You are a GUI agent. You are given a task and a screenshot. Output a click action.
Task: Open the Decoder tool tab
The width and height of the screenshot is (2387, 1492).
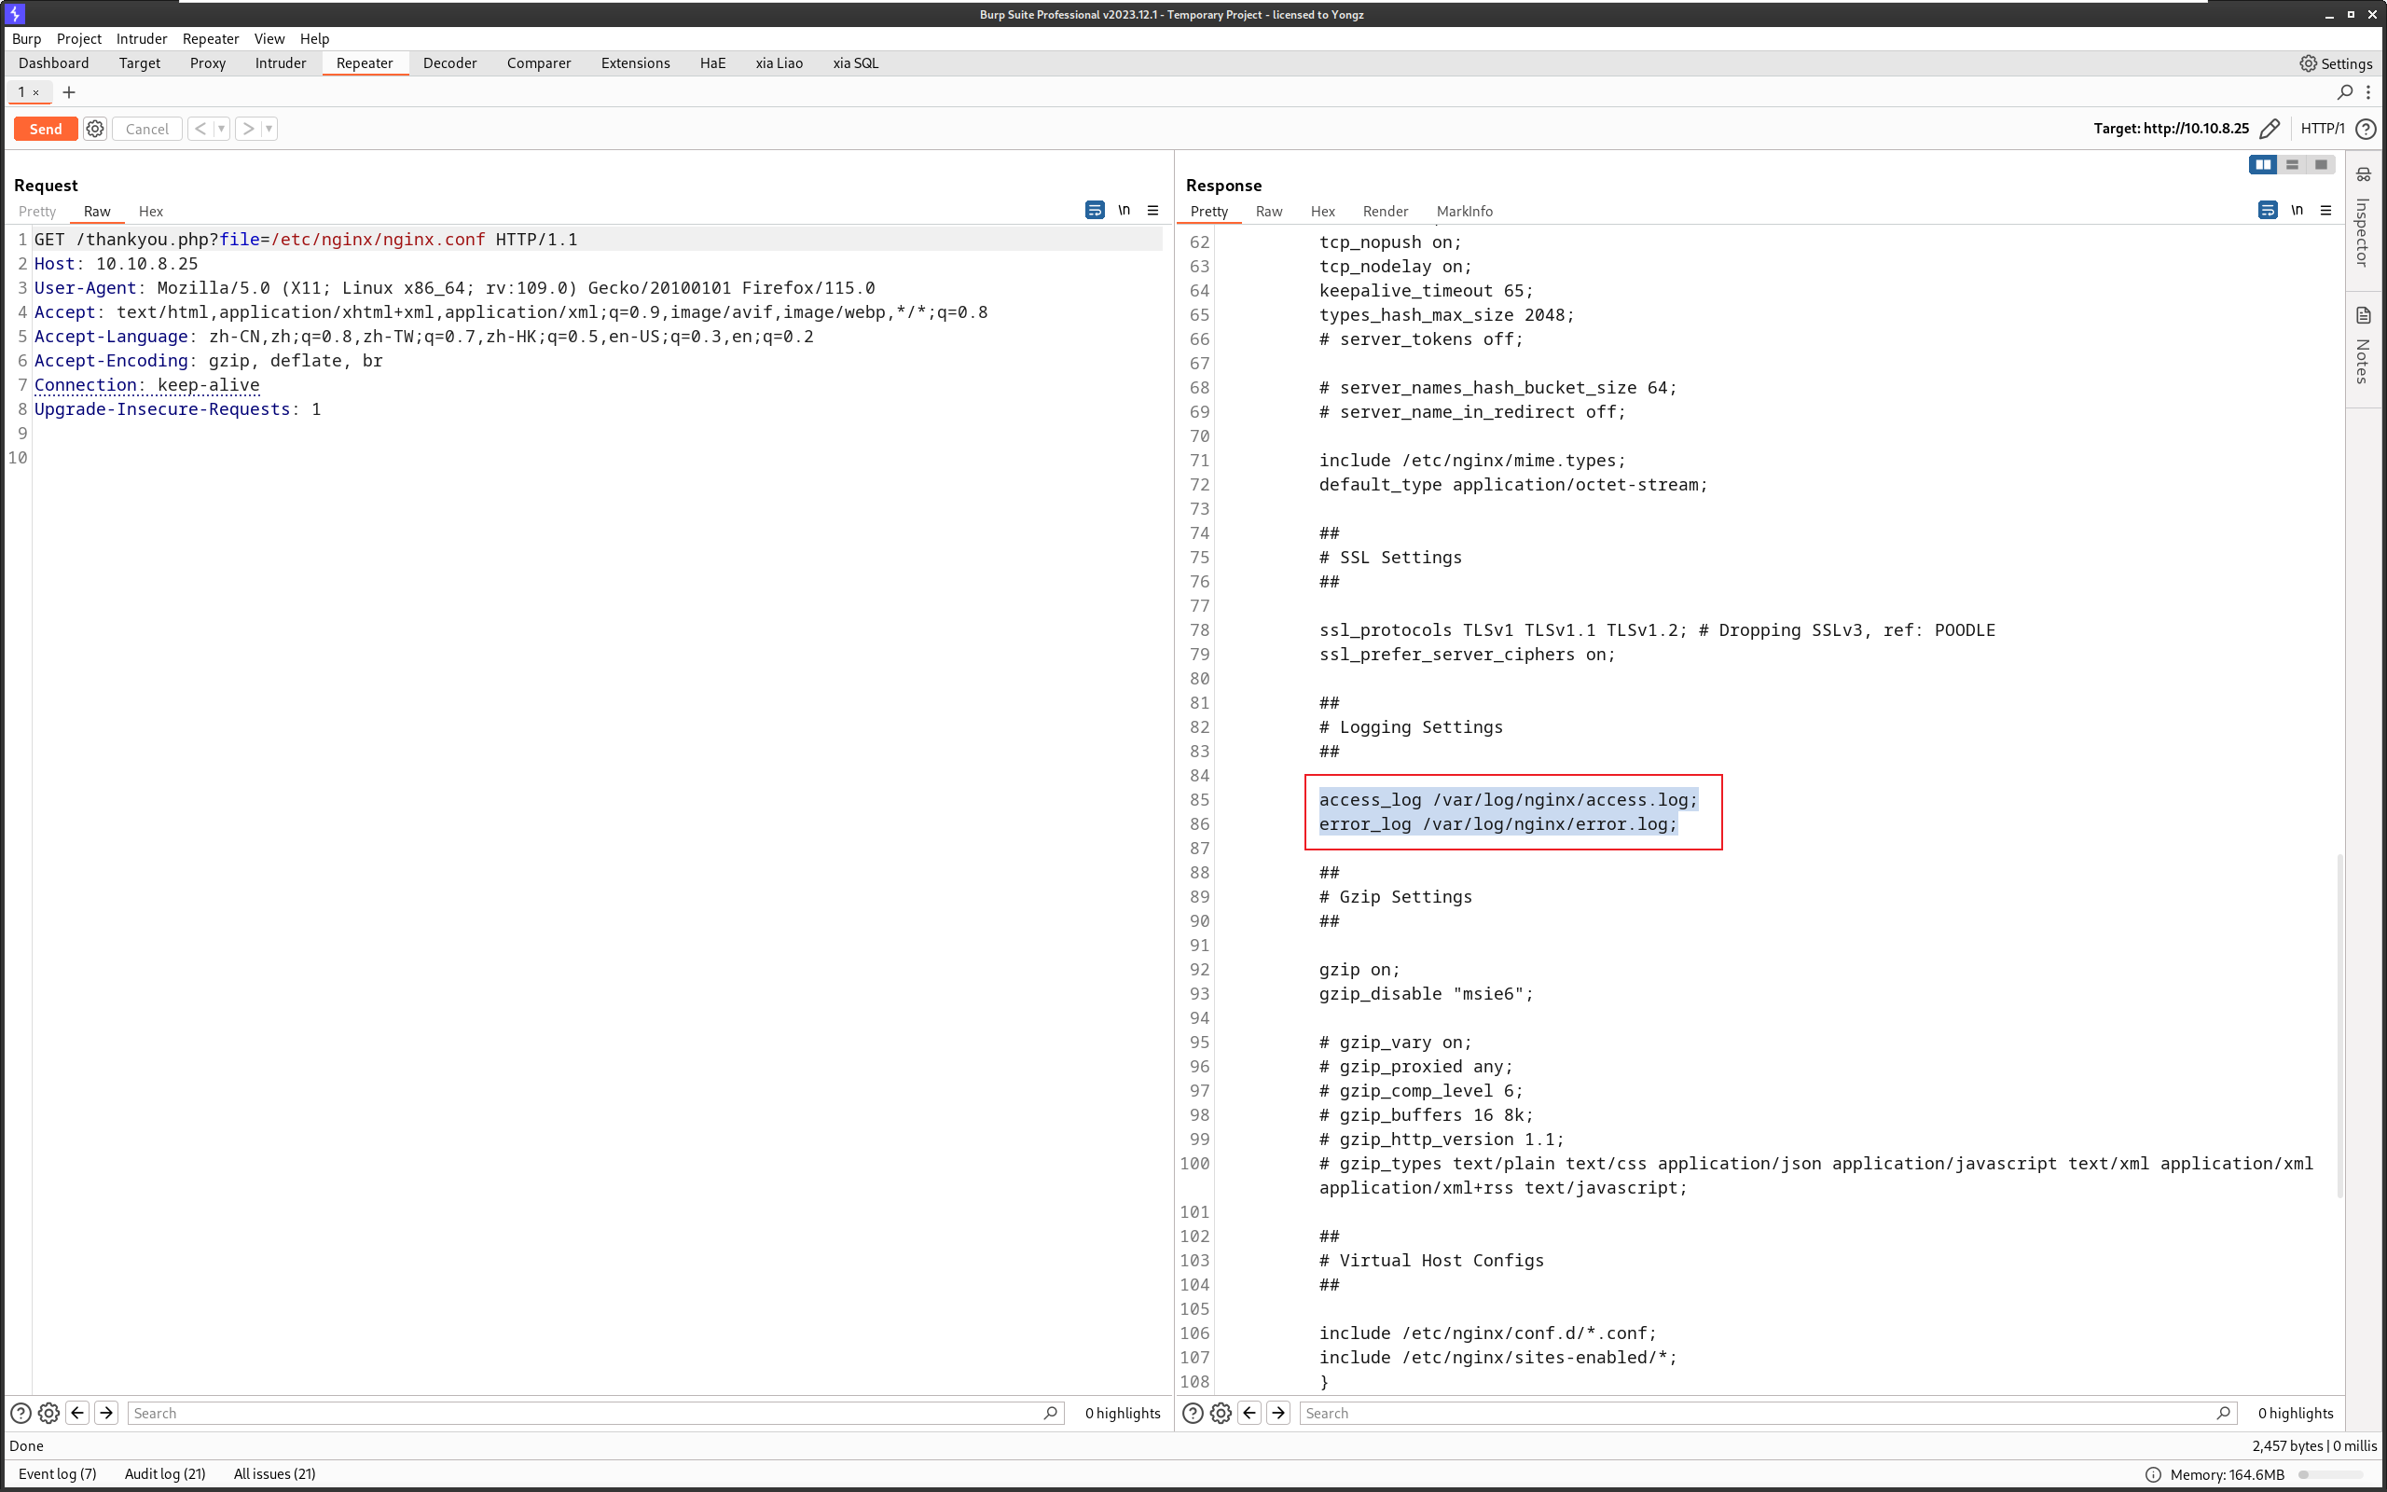click(x=449, y=64)
